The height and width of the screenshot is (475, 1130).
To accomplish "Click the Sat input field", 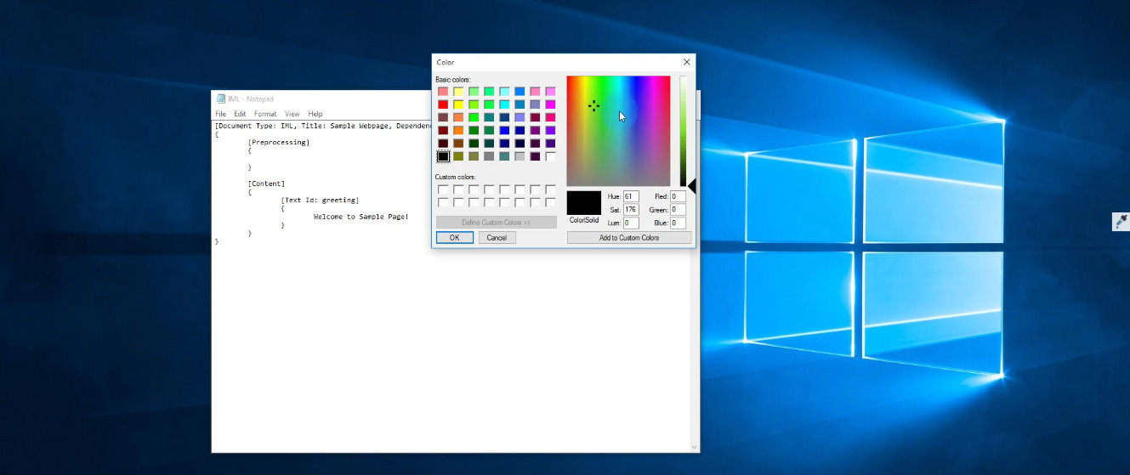I will (631, 210).
